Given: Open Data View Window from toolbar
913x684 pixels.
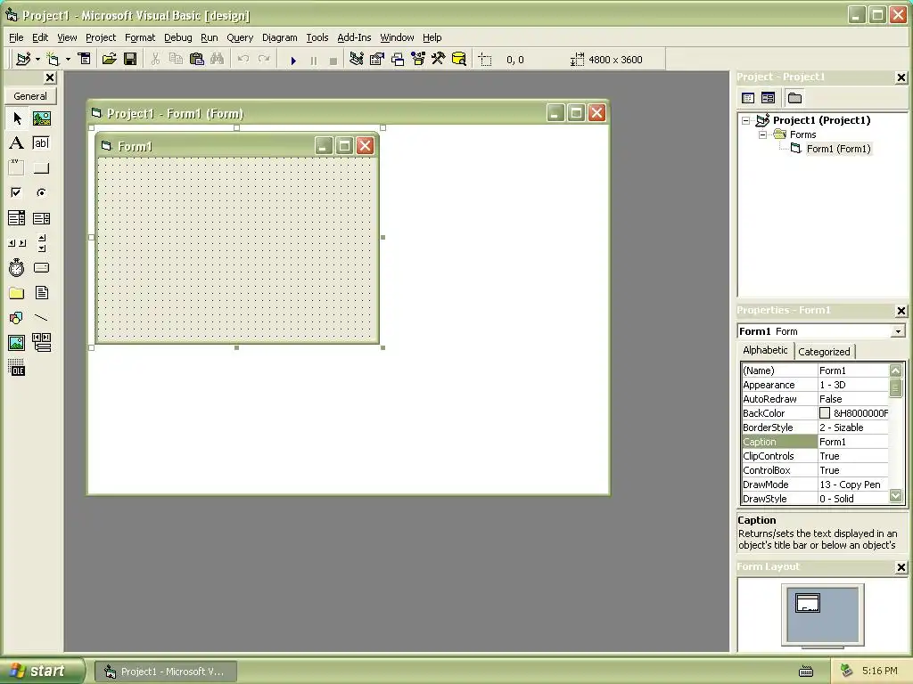Looking at the screenshot, I should [x=459, y=59].
